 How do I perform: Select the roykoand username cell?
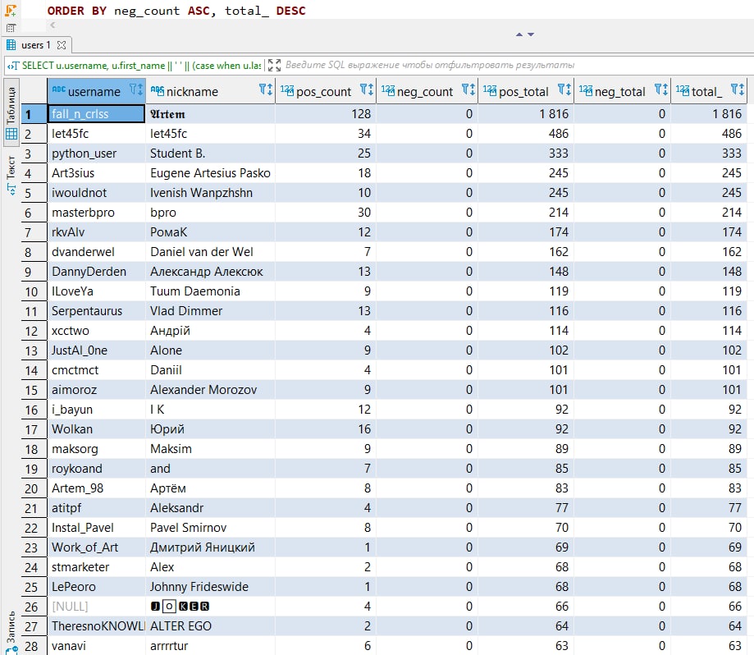coord(96,469)
